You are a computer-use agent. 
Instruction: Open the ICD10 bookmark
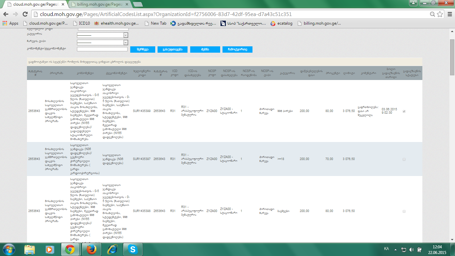(x=82, y=23)
